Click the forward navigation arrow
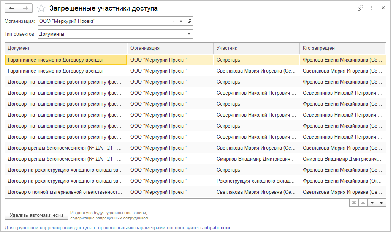The image size is (391, 232). (25, 8)
